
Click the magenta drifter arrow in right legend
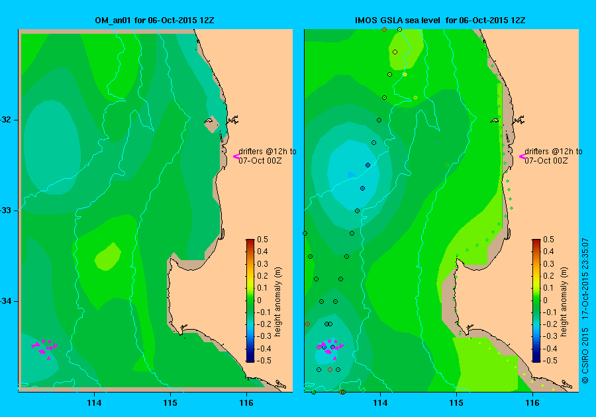click(522, 156)
